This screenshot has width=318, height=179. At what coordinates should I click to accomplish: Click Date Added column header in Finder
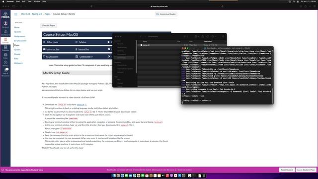[x=208, y=41]
